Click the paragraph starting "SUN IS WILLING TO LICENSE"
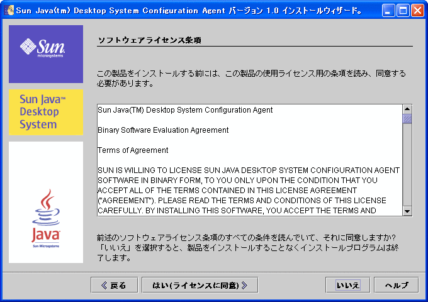 pos(249,191)
